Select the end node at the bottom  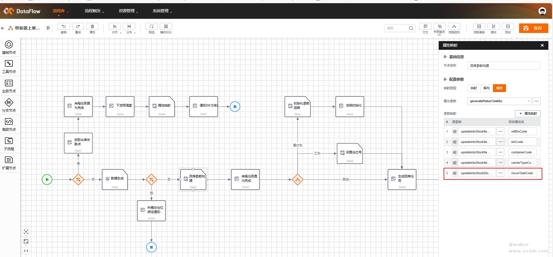point(151,247)
